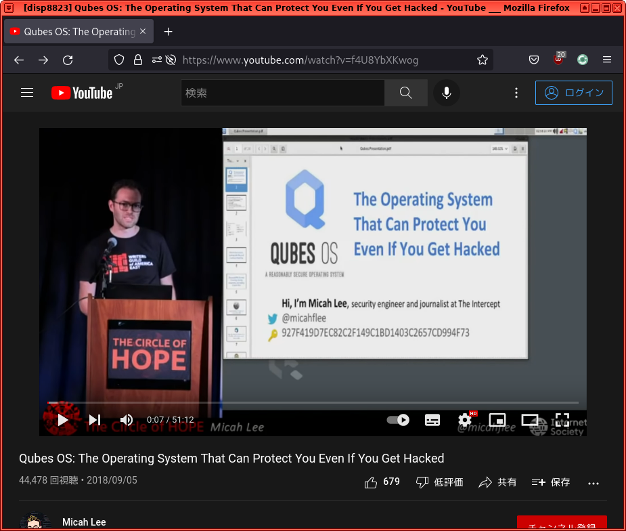
Task: Save the video to playlist (保存)
Action: point(551,482)
